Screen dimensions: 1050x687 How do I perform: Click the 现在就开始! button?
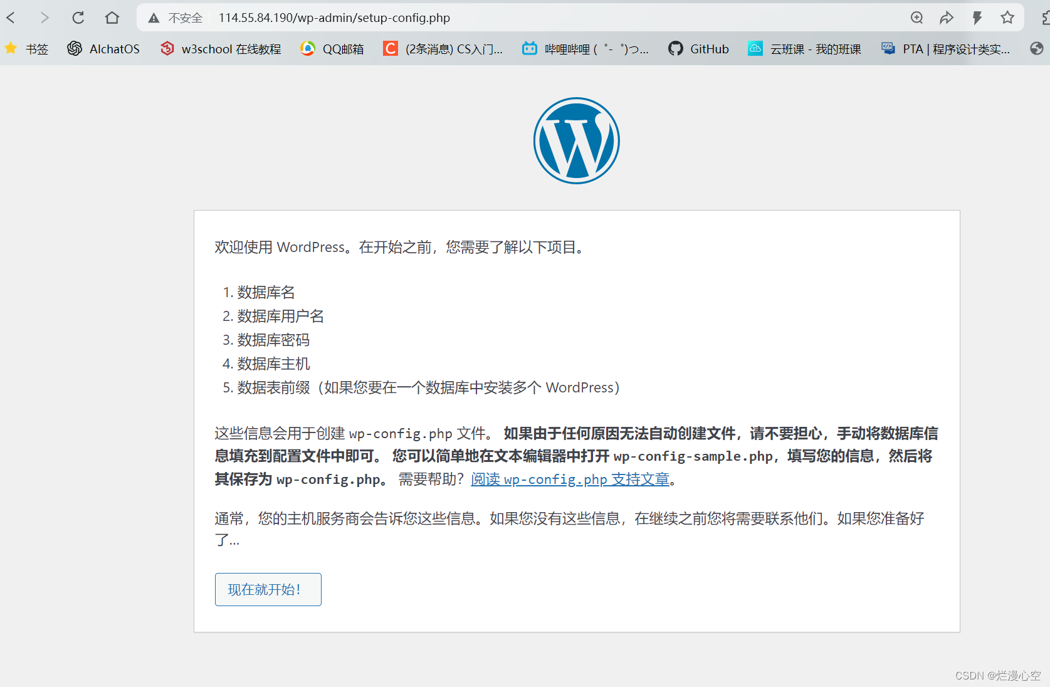tap(268, 589)
